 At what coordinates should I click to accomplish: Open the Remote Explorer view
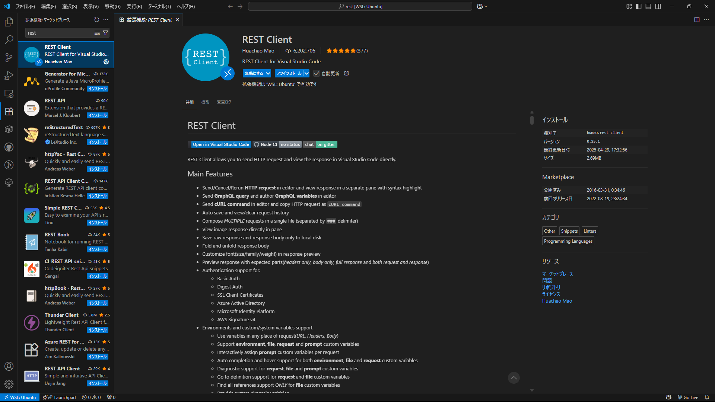(x=9, y=93)
